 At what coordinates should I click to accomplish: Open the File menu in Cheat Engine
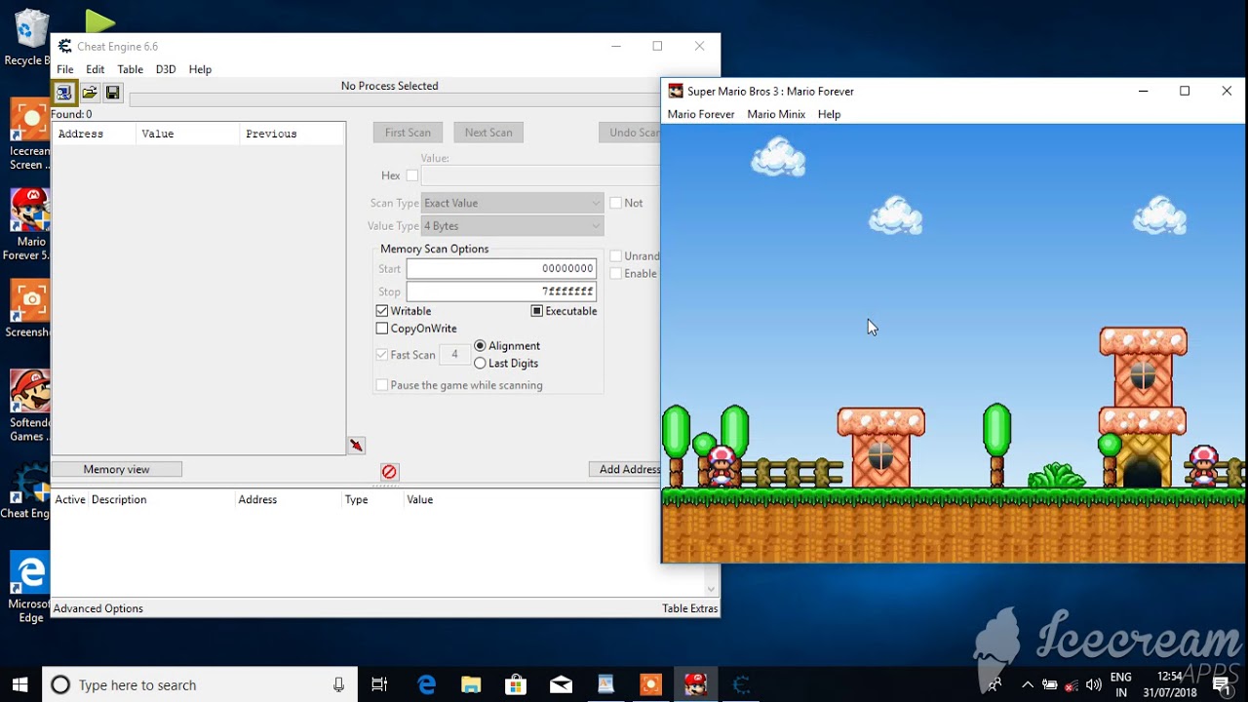tap(65, 69)
